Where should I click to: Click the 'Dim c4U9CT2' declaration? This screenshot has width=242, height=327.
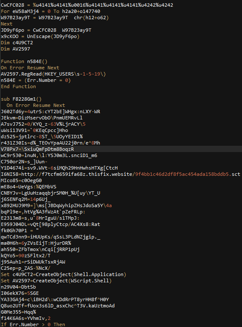point(17,43)
